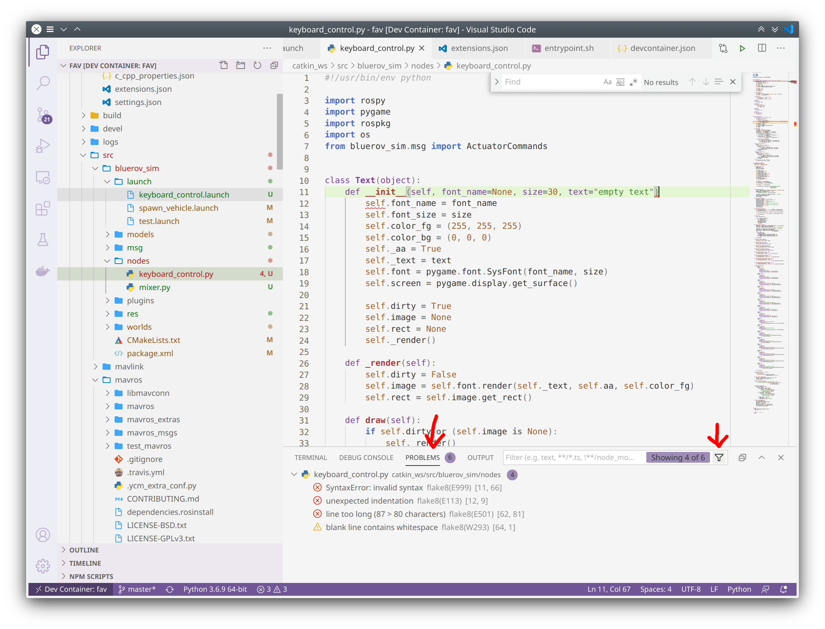This screenshot has width=825, height=629.
Task: Click the Showing 4 of 6 badge
Action: point(678,457)
